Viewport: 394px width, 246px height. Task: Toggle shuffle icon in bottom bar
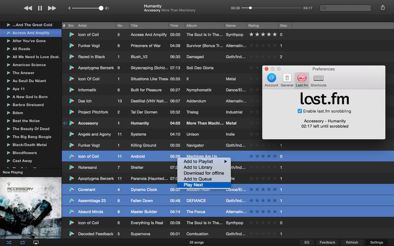tap(9, 242)
